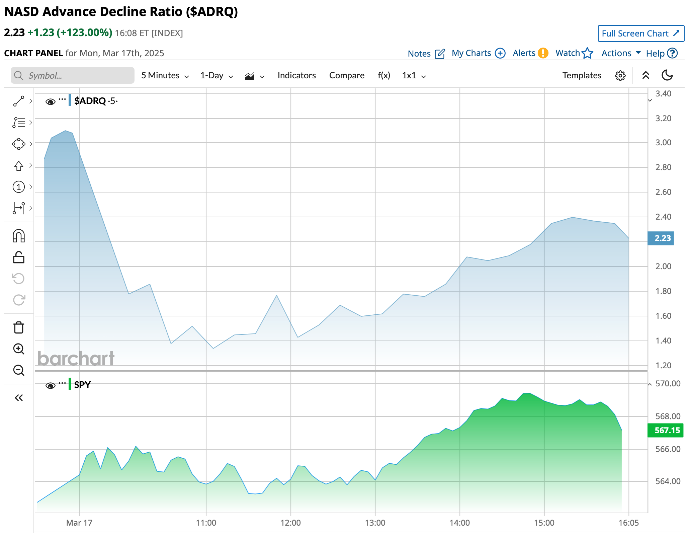This screenshot has height=533, width=690.
Task: Toggle SPY plot visibility with its eye icon
Action: [50, 386]
